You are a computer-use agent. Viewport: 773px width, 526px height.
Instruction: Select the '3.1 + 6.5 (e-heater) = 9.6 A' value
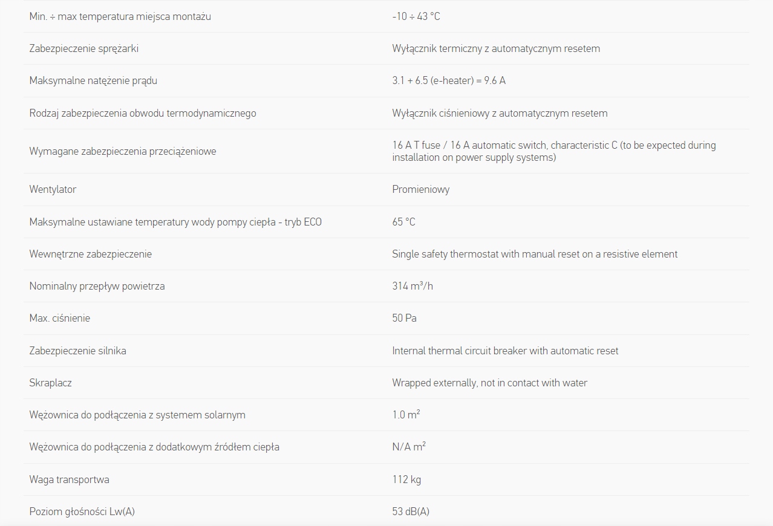point(448,80)
